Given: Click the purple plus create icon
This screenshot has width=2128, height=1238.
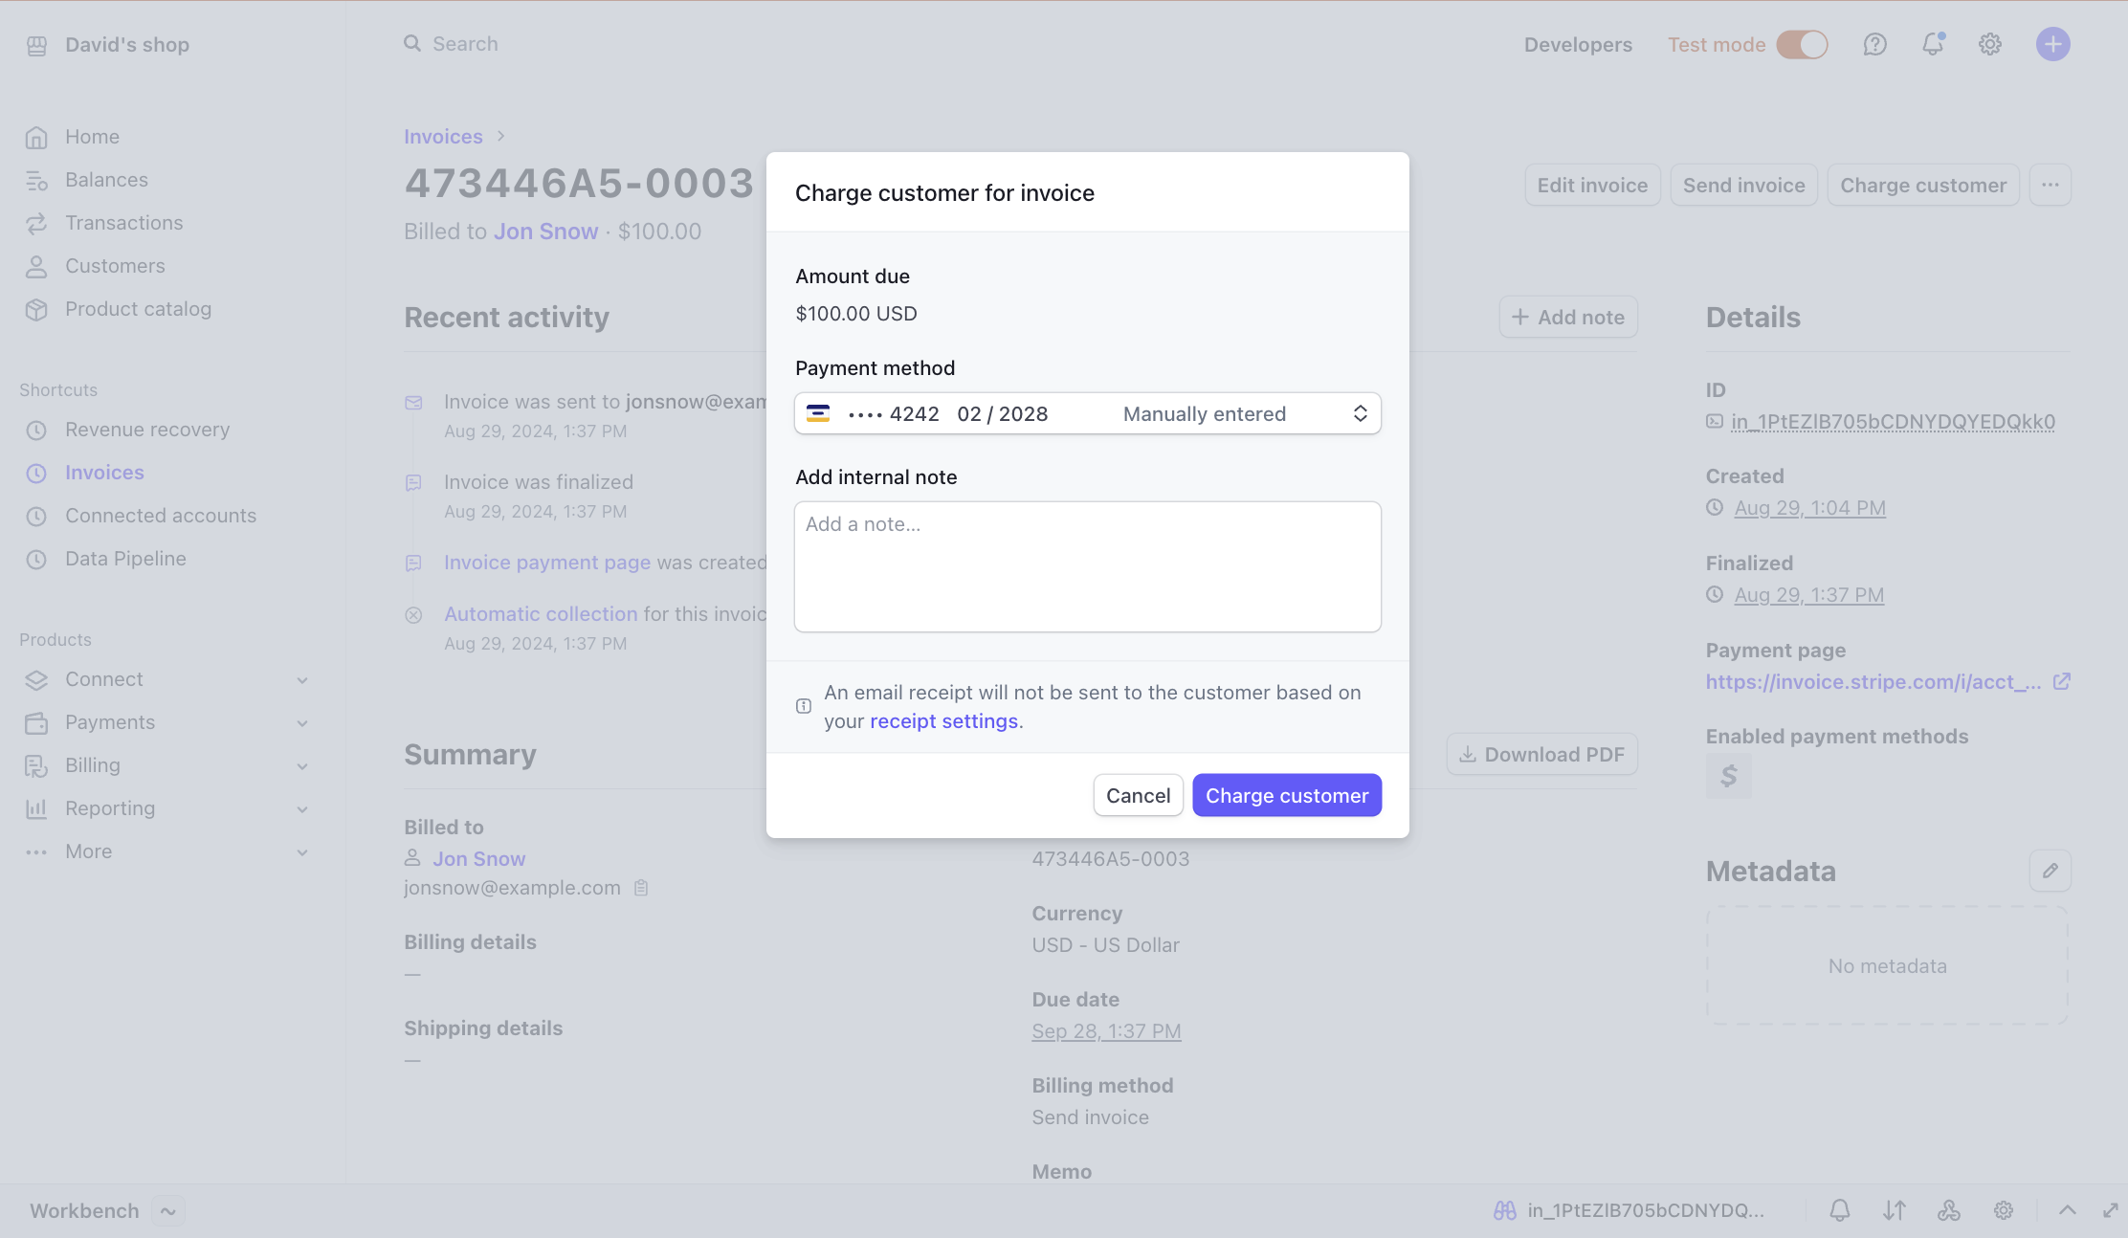Looking at the screenshot, I should pyautogui.click(x=2052, y=44).
